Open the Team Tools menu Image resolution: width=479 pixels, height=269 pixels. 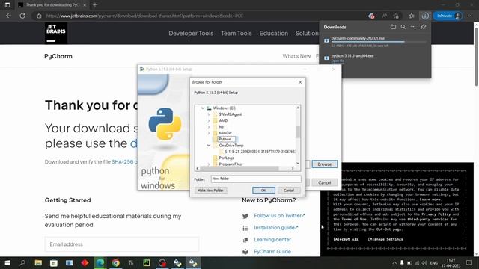click(x=237, y=33)
